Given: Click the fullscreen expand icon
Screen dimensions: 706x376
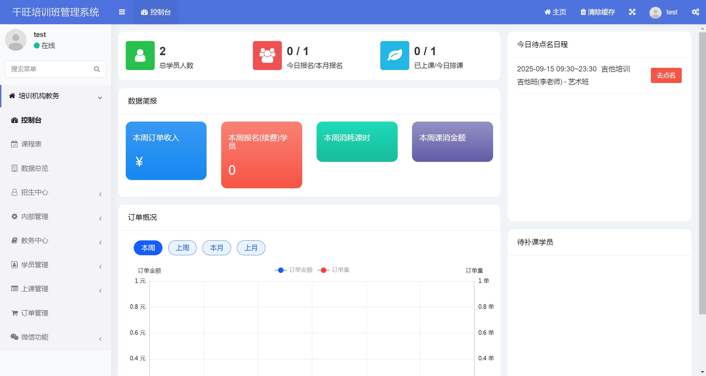Looking at the screenshot, I should coord(632,12).
